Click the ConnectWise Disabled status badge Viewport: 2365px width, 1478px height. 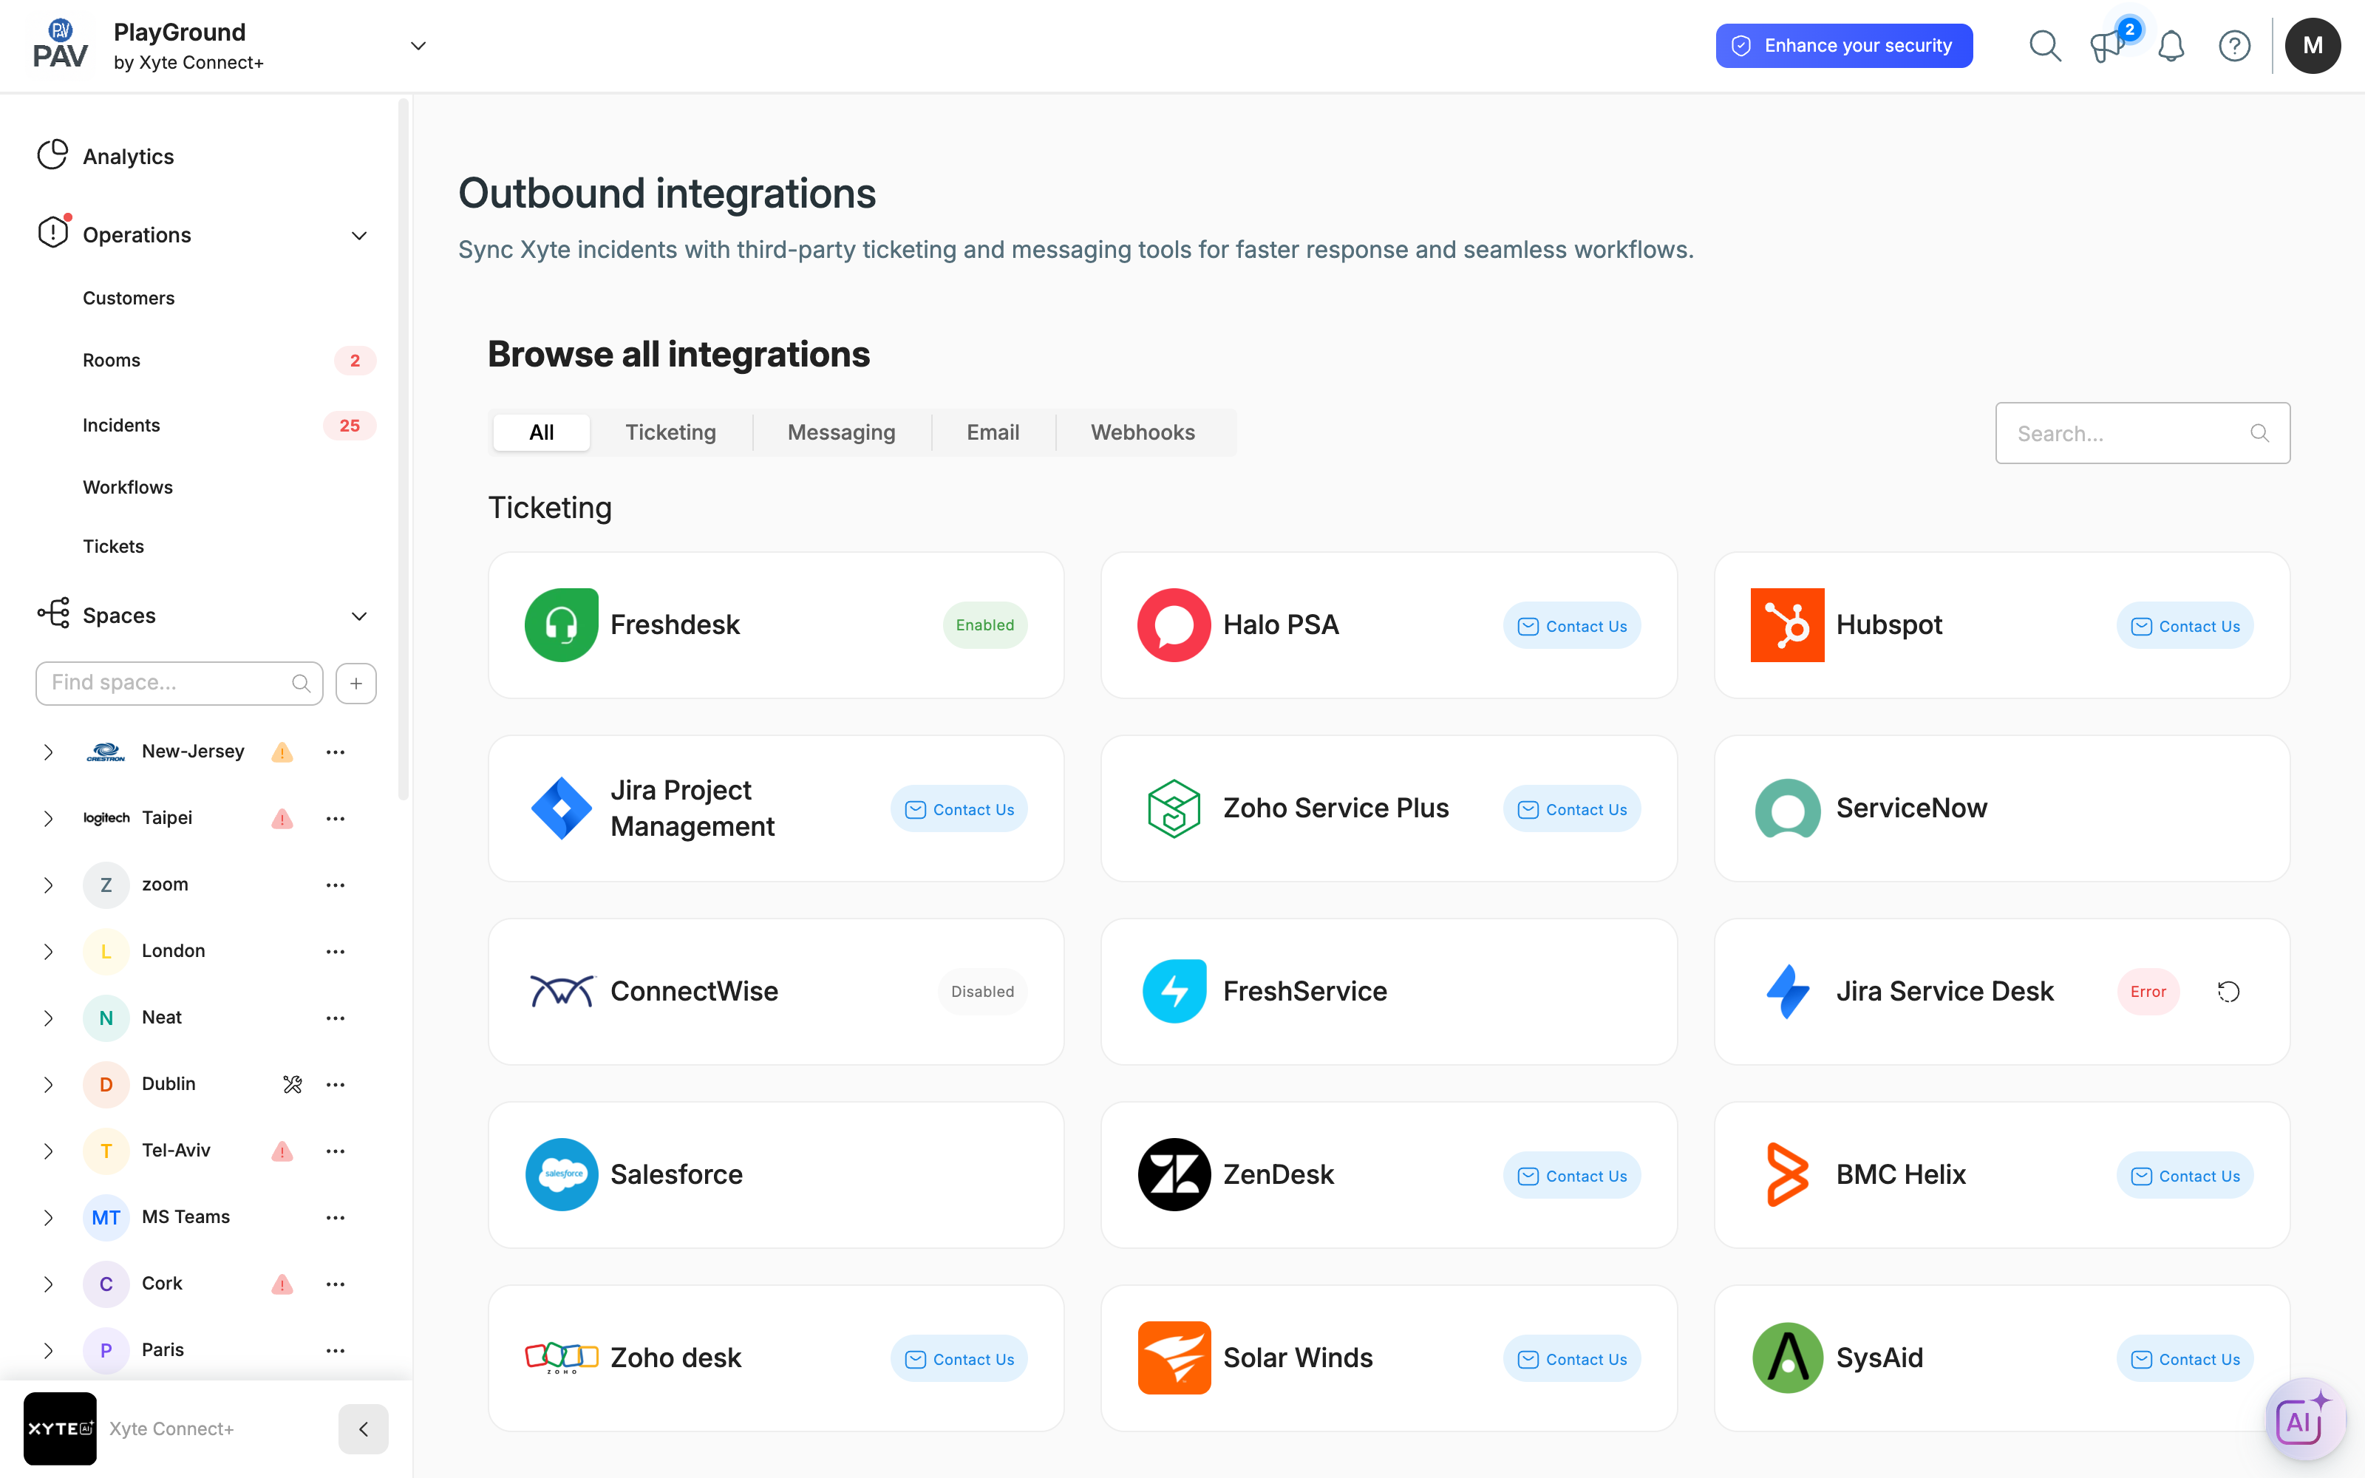click(x=982, y=991)
